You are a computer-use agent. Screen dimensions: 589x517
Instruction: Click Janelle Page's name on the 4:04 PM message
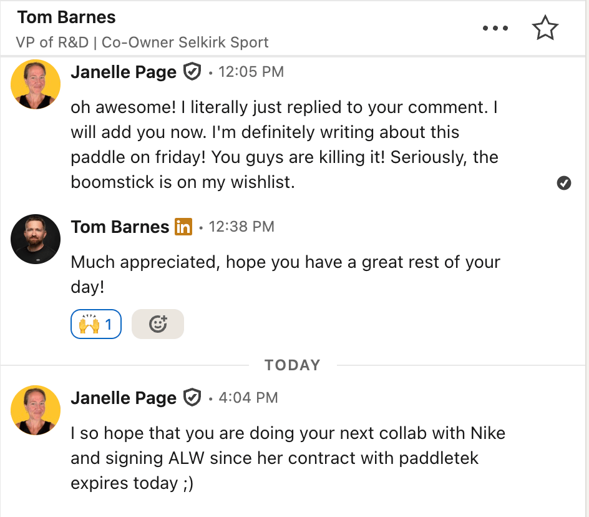pos(124,398)
